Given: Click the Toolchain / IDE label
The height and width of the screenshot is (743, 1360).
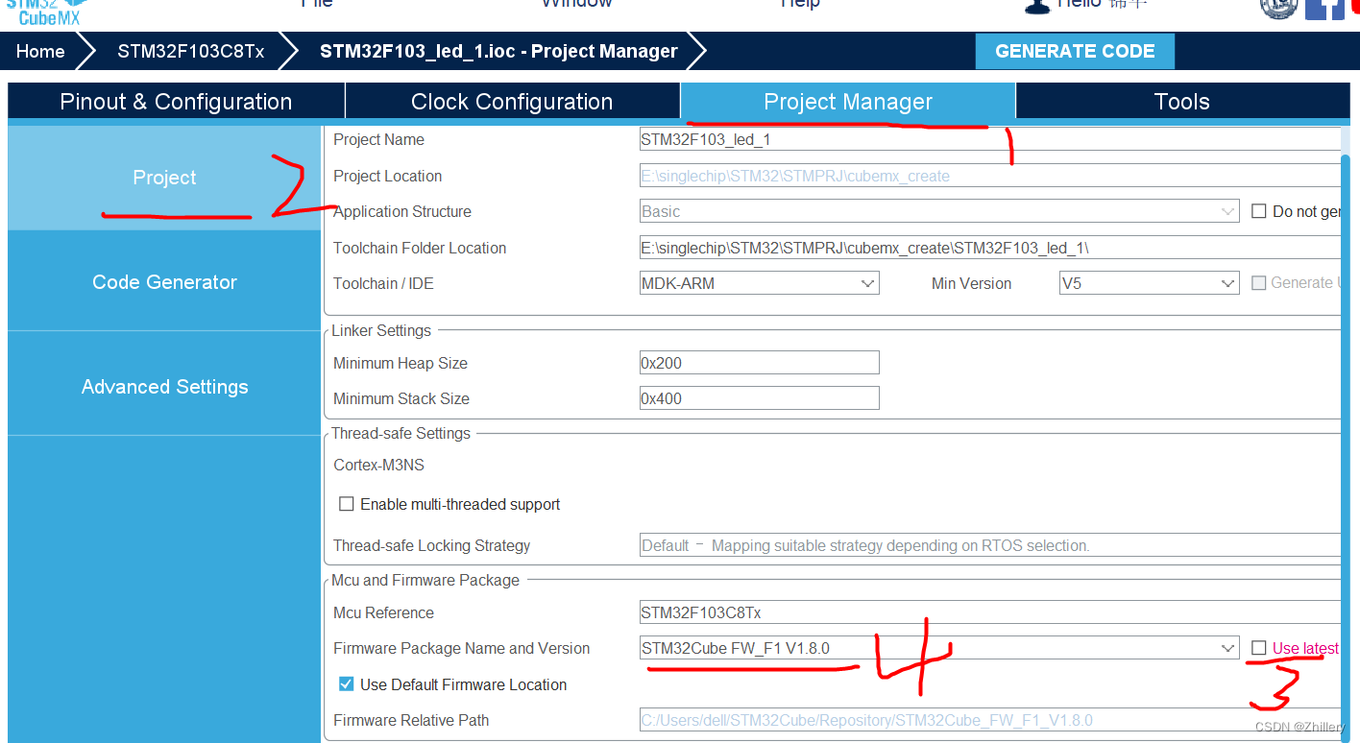Looking at the screenshot, I should tap(383, 283).
